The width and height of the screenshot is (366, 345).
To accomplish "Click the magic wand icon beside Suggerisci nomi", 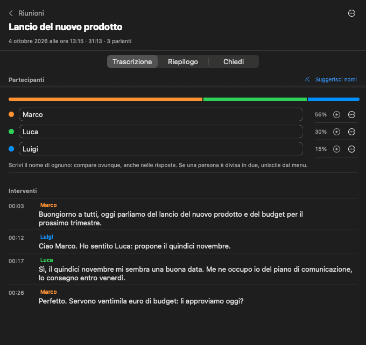I will pos(307,79).
